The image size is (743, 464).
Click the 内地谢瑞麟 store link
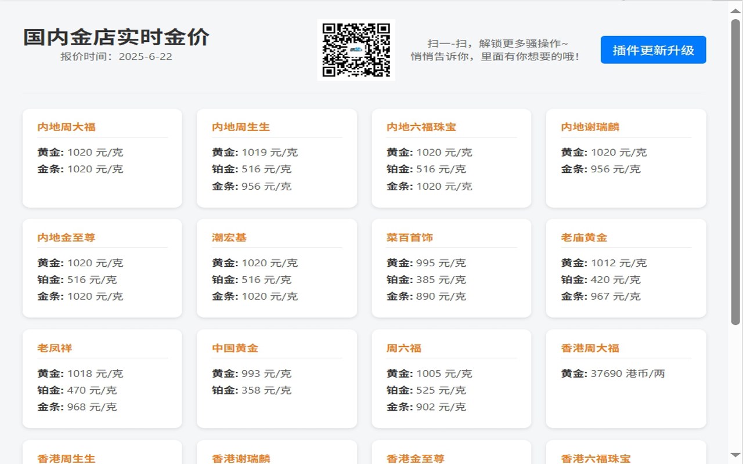590,126
